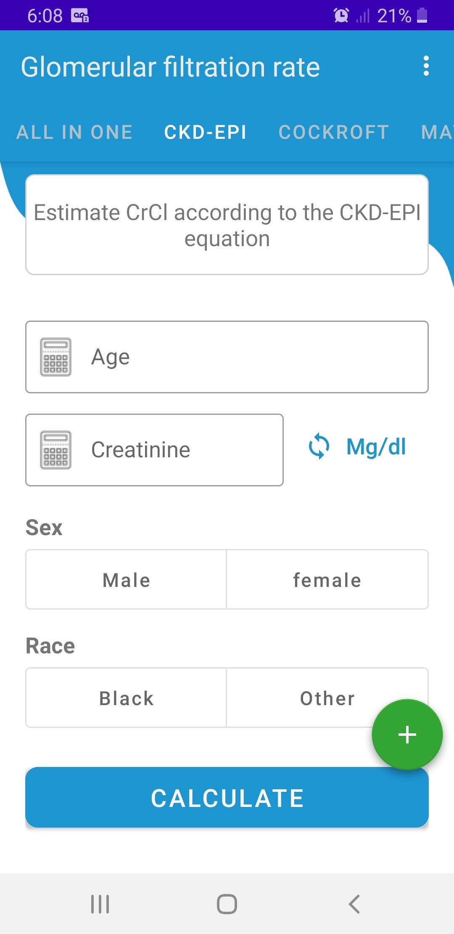
Task: Switch creatinine unit from Mg/dl
Action: pyautogui.click(x=376, y=446)
